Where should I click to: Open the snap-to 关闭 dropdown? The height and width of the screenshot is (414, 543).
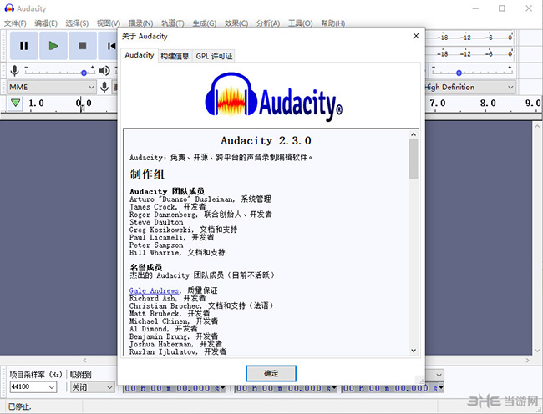click(x=92, y=387)
